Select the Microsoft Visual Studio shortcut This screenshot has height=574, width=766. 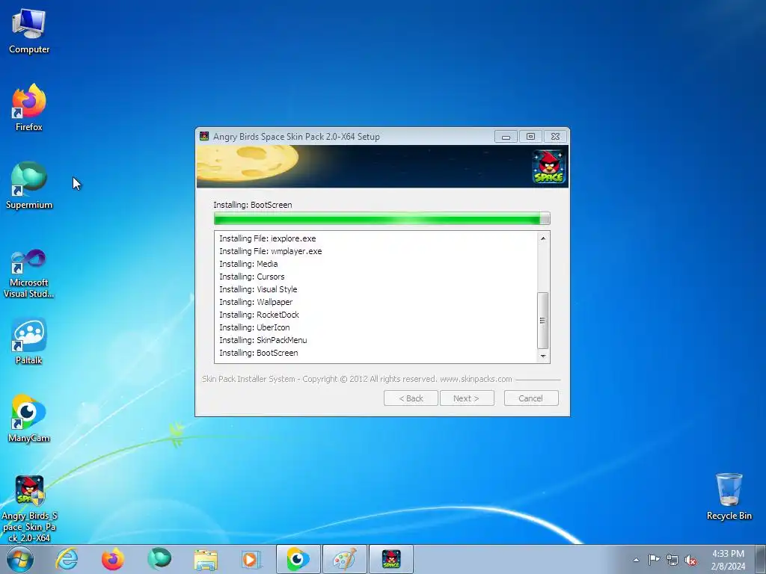pos(29,274)
